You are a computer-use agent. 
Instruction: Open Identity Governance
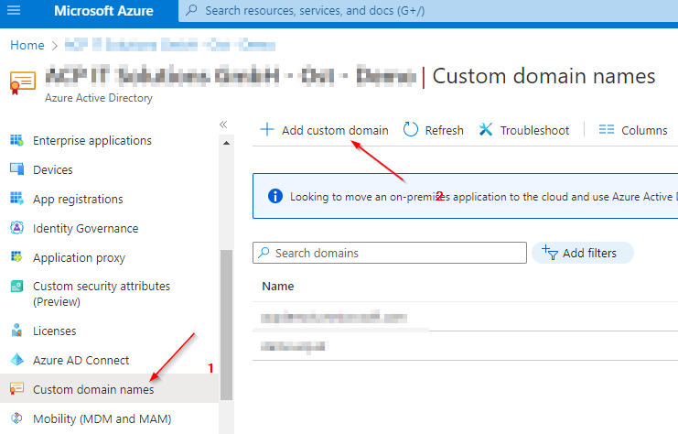(x=86, y=228)
